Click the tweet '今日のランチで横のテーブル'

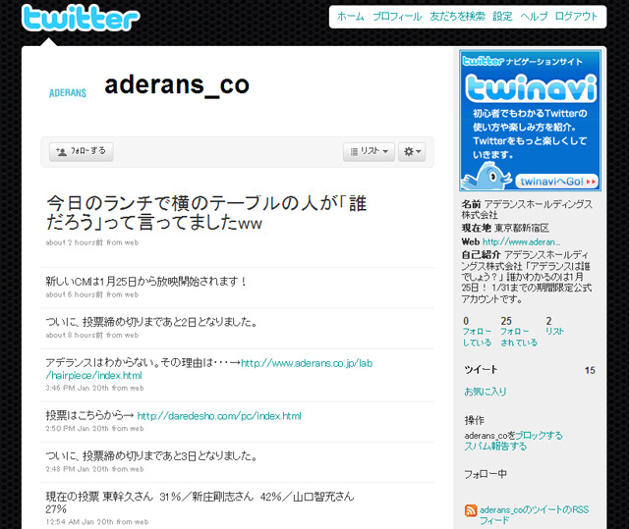tap(206, 213)
